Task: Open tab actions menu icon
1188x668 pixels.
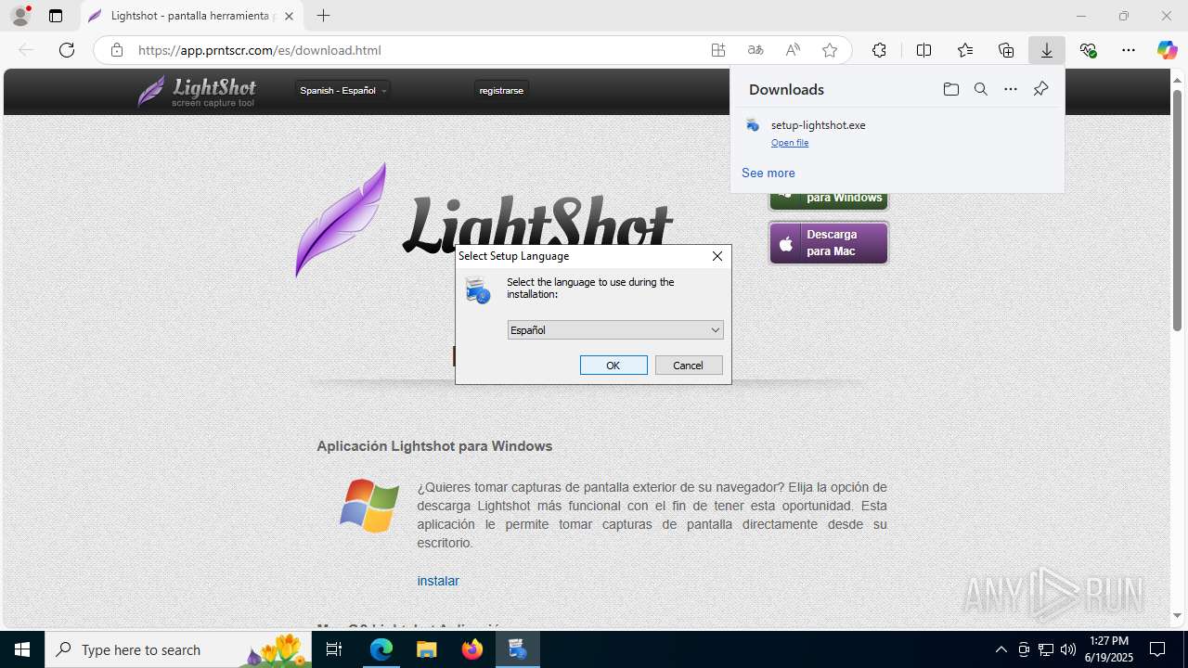Action: 56,16
